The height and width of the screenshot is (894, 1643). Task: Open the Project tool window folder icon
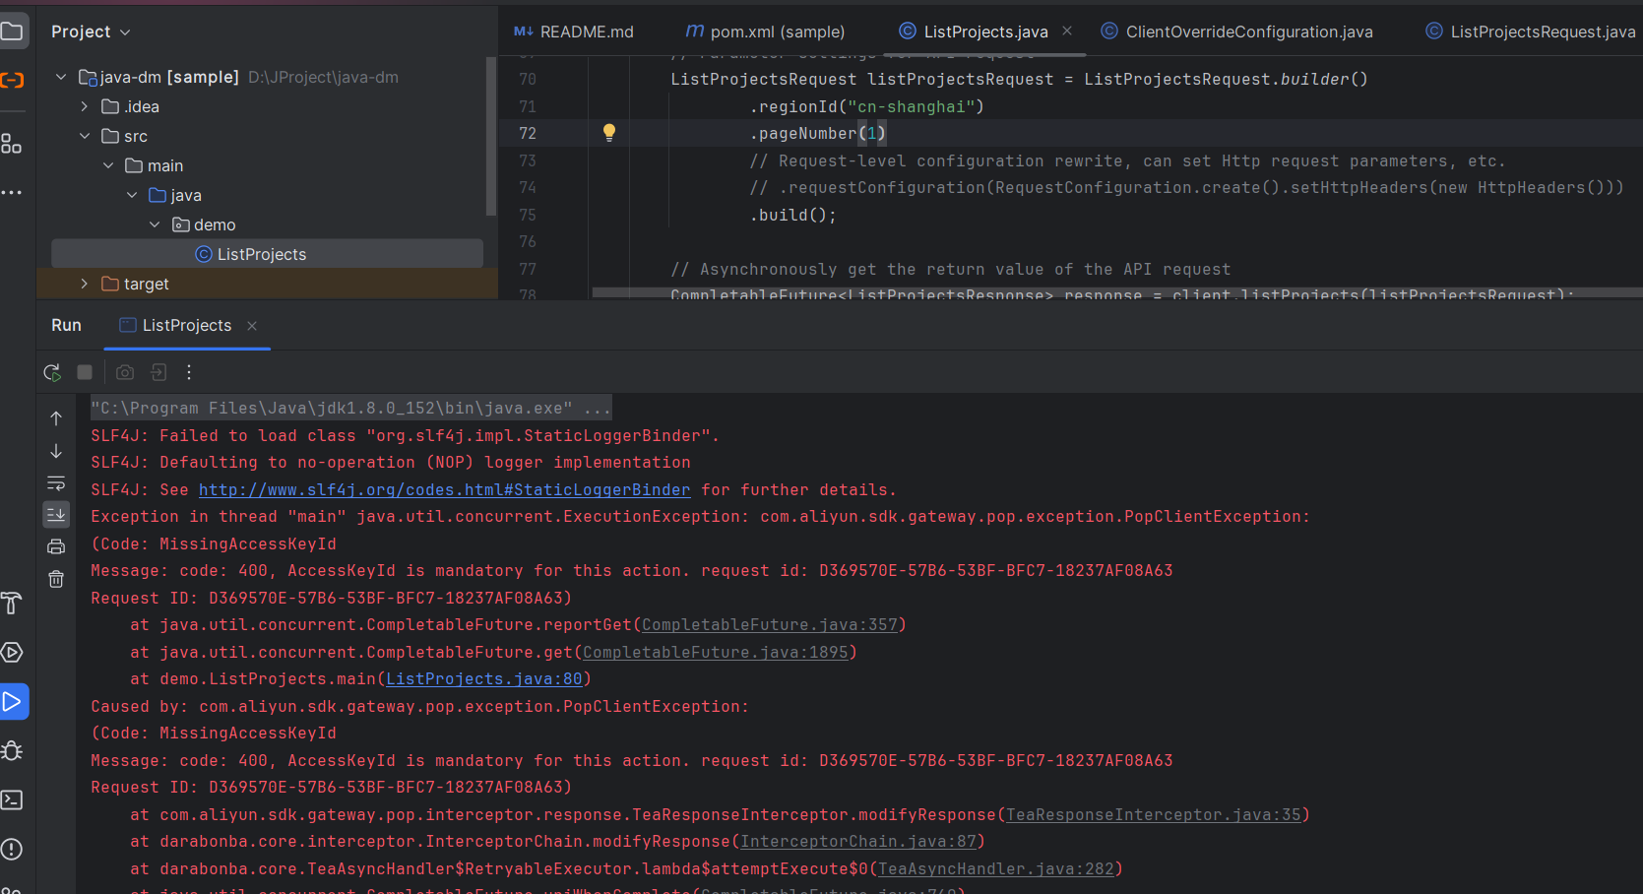click(12, 32)
